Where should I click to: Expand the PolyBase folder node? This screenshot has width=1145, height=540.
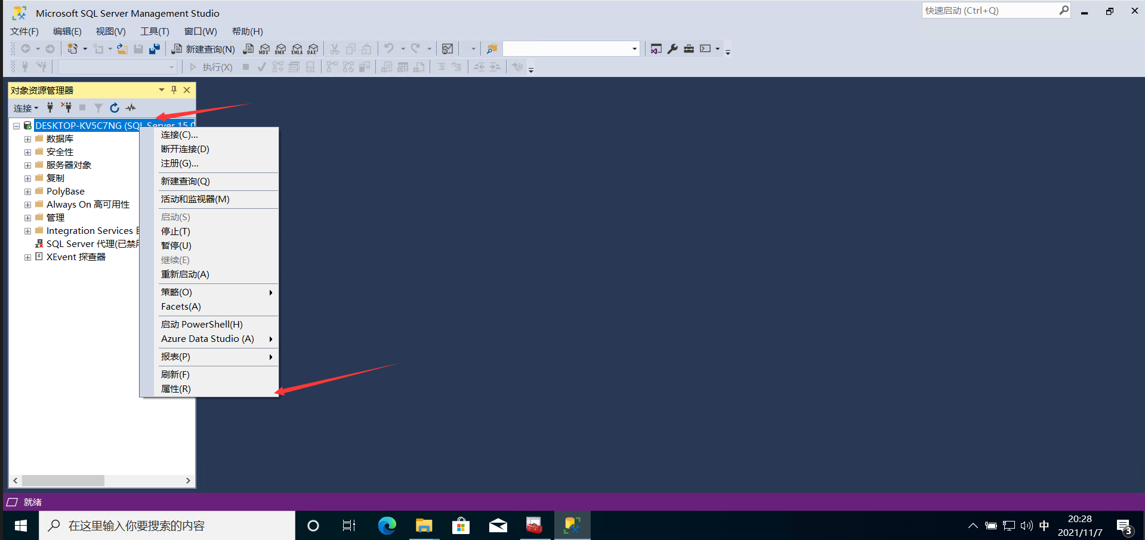coord(27,192)
